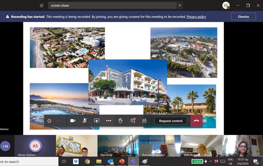Open Google Chrome from the taskbar
This screenshot has height=166, width=263.
87,161
